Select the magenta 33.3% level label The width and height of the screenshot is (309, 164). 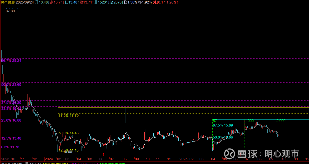(11, 108)
